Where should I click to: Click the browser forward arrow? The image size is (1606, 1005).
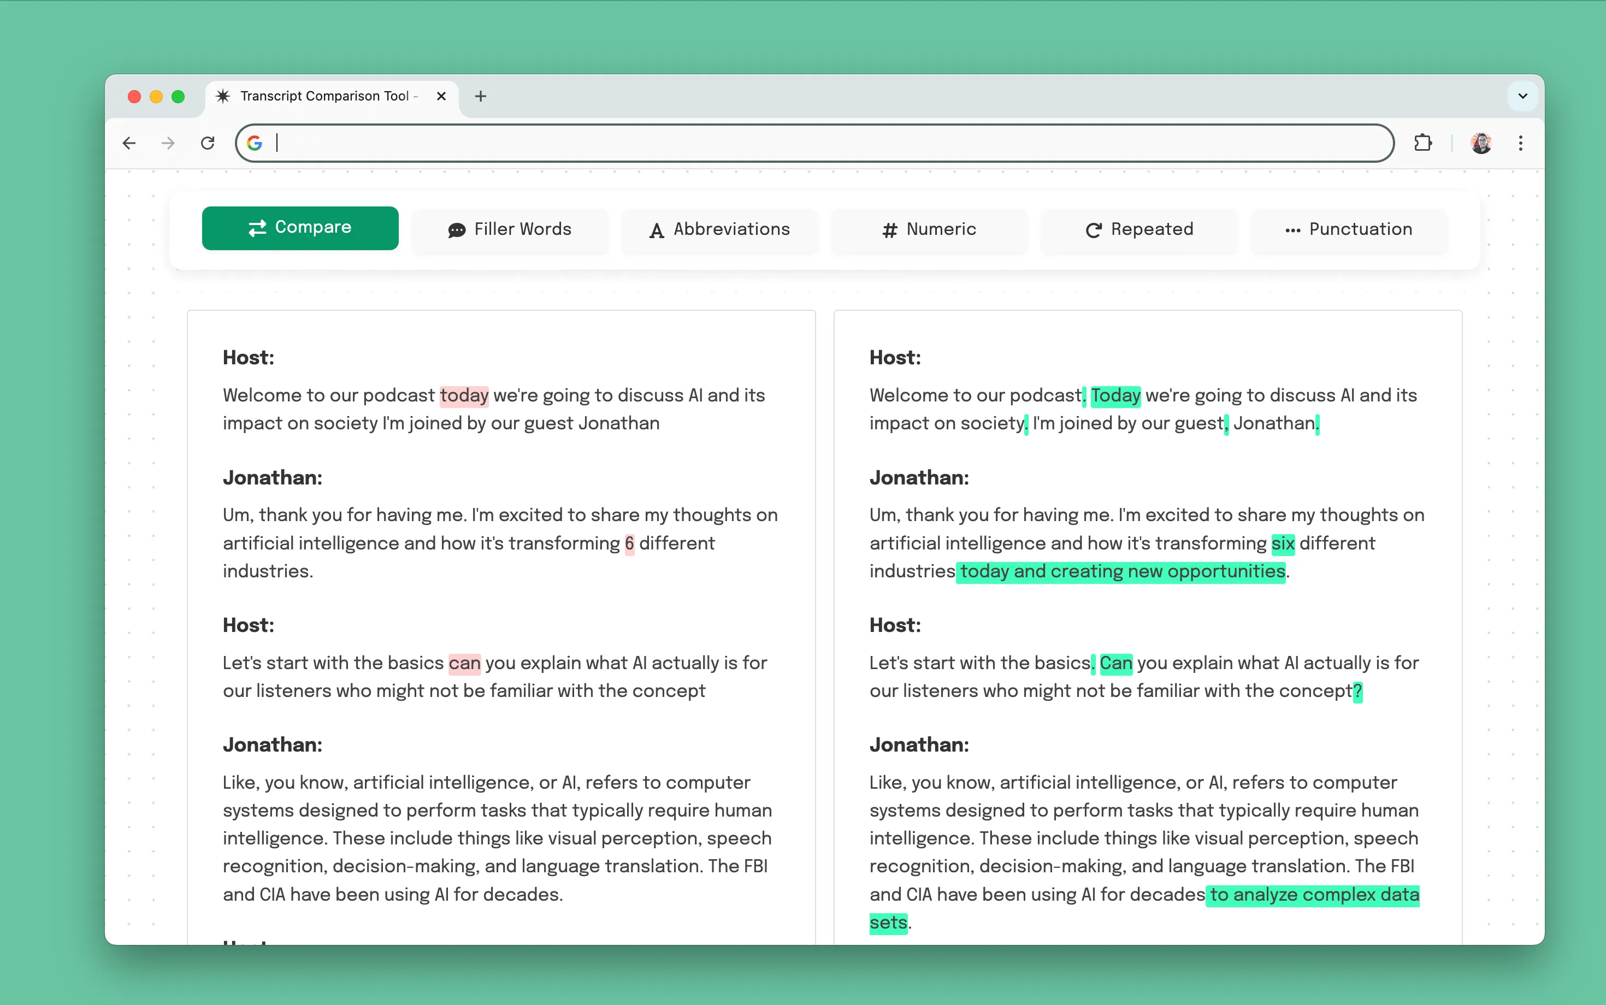[168, 143]
